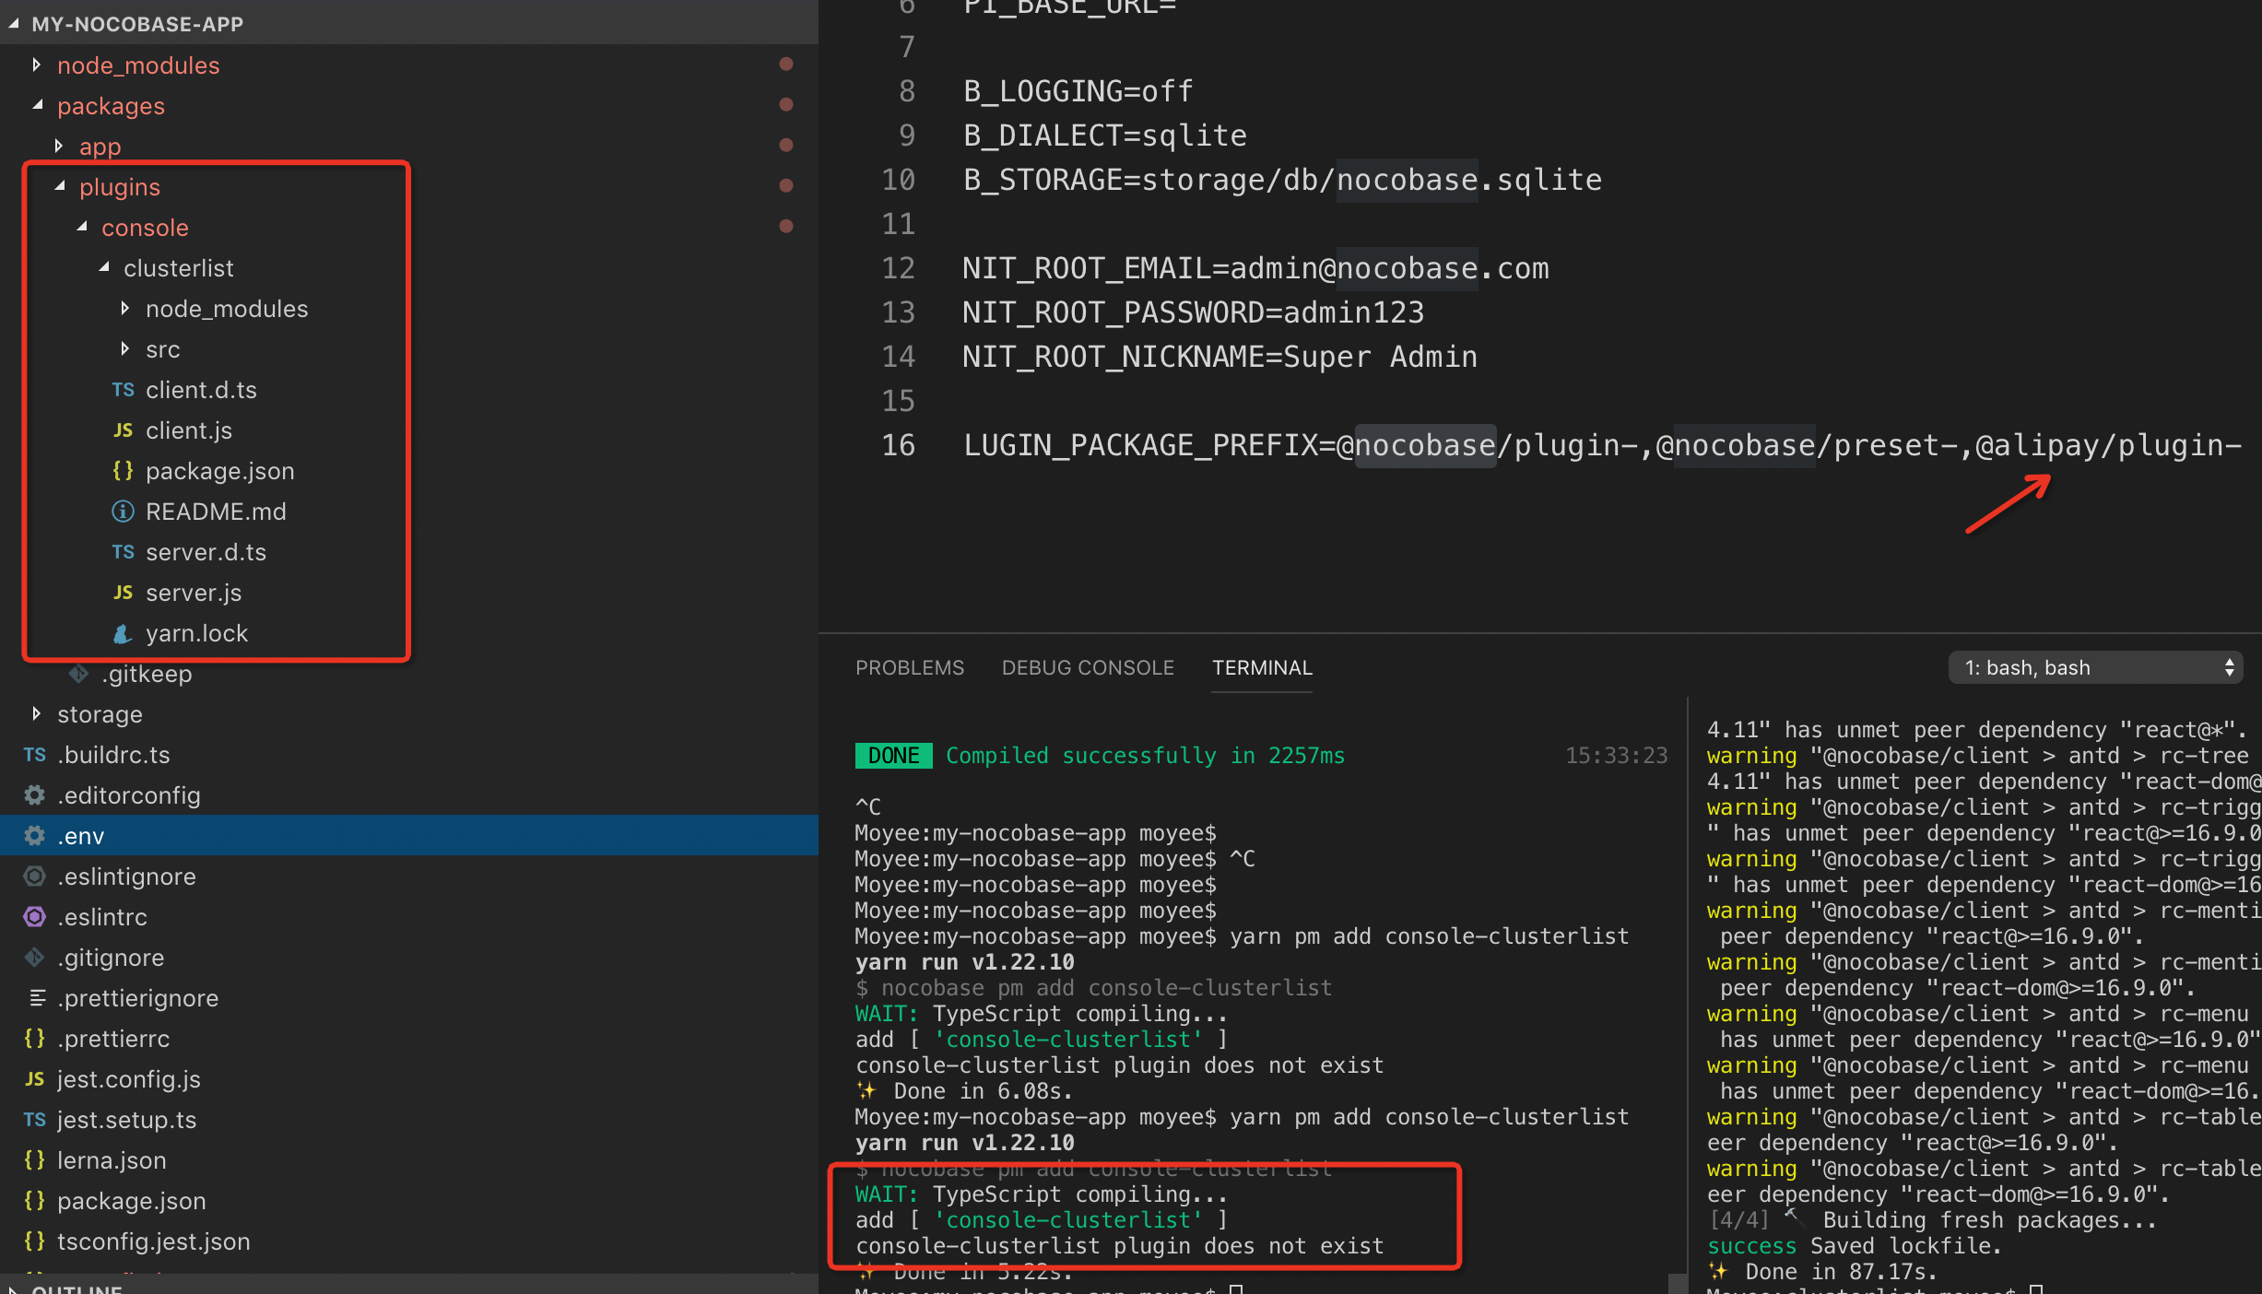The height and width of the screenshot is (1294, 2262).
Task: Click the JSON braces icon next to package.json
Action: pos(123,471)
